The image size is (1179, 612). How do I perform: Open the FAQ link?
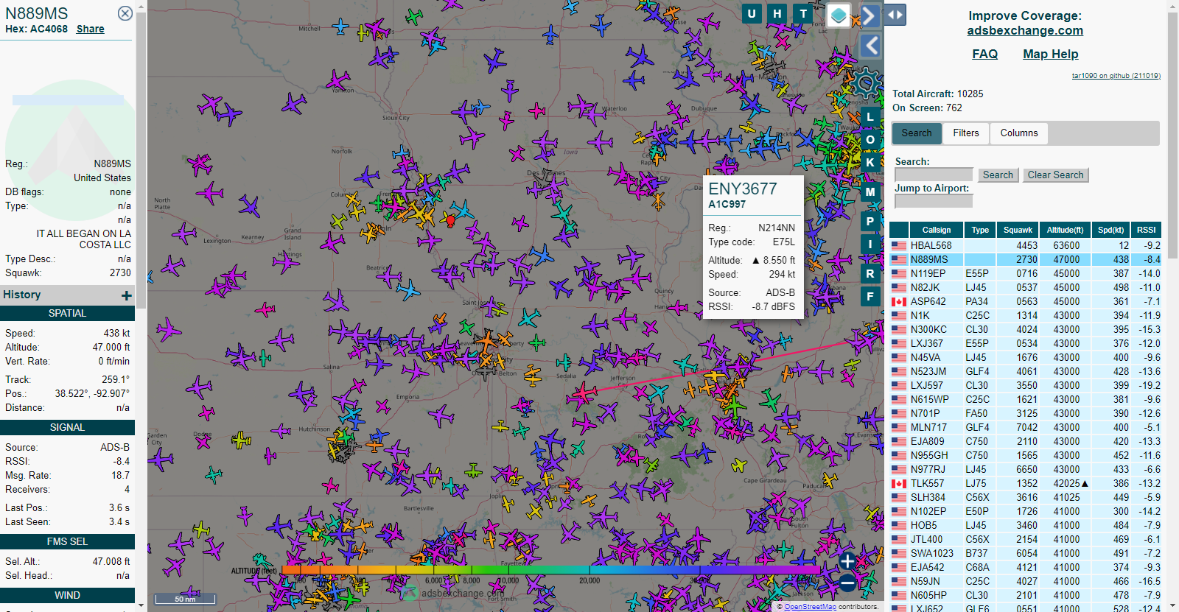(x=984, y=54)
